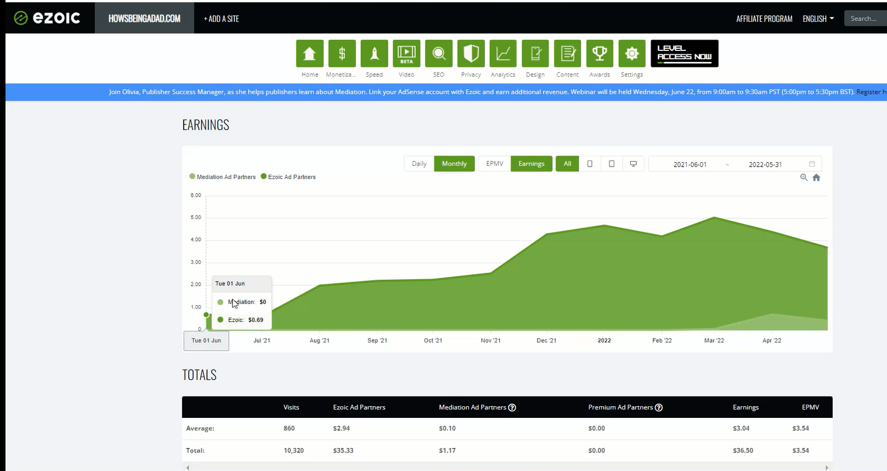Select the HOWSBEINGADAD.COM site tab
This screenshot has height=471, width=887.
(x=144, y=19)
